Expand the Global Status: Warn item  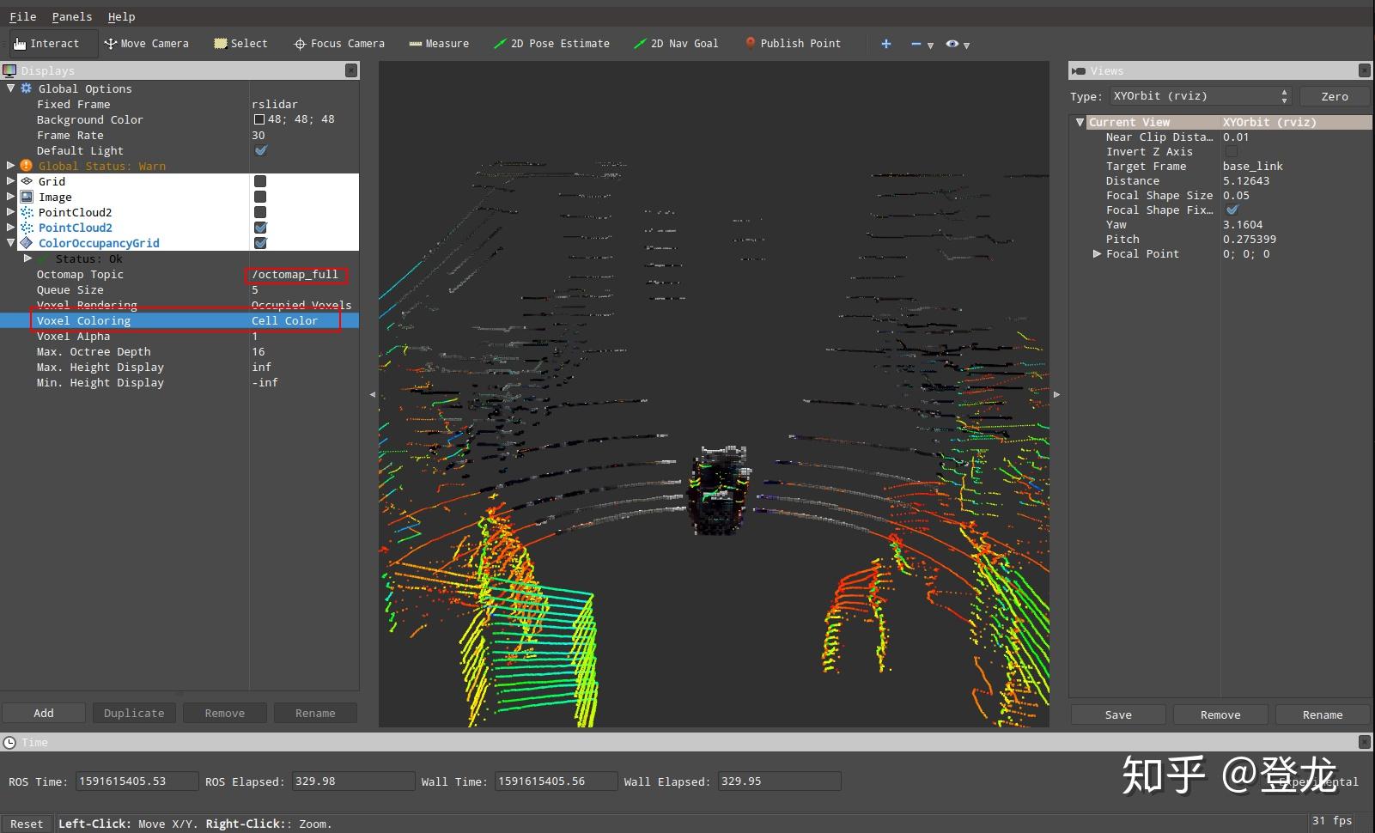coord(10,166)
